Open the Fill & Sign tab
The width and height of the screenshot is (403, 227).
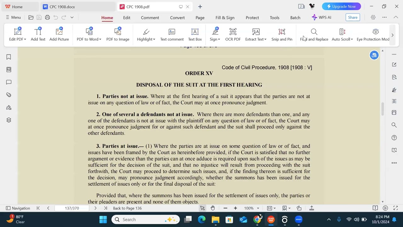pos(225,18)
